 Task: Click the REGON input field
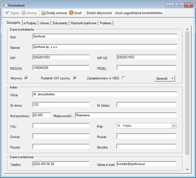click(x=61, y=68)
